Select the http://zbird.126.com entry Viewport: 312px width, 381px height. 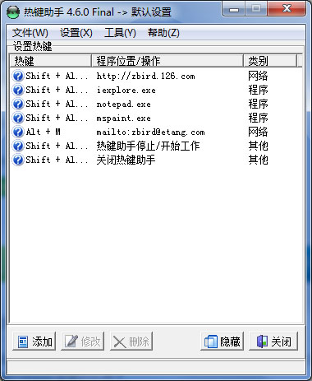coord(145,76)
